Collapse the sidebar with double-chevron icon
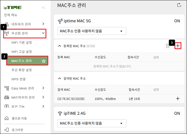Viewport: 187px width, 134px height. [43, 8]
